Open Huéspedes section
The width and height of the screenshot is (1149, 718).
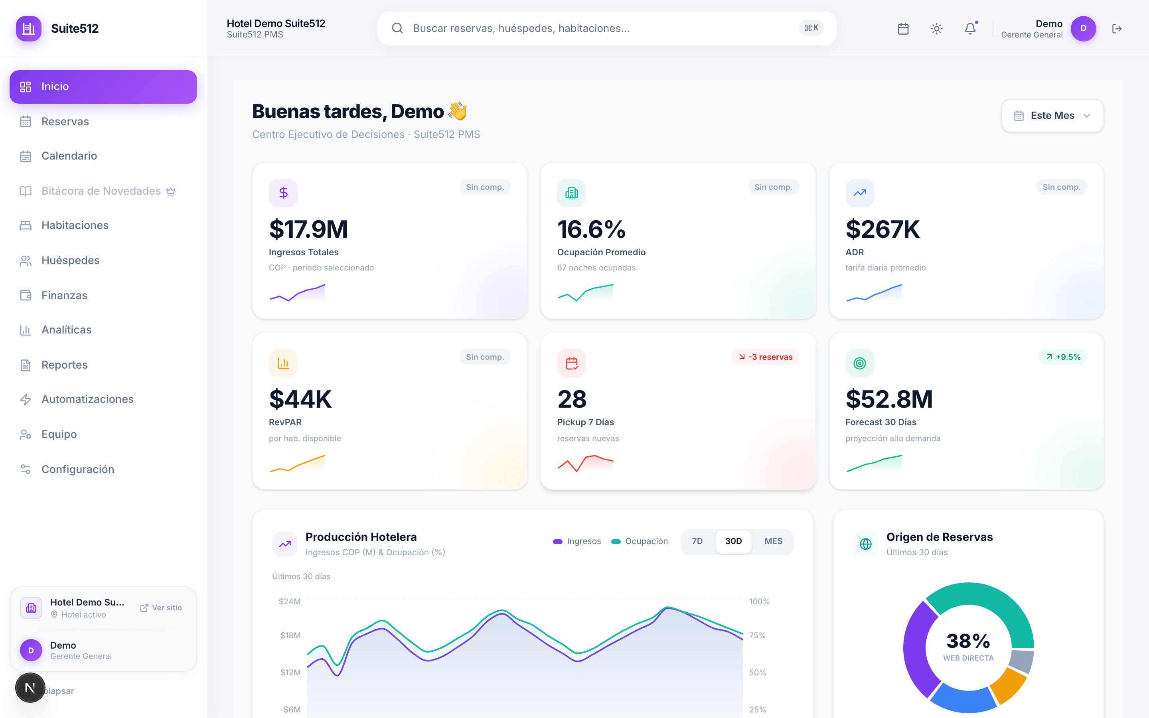click(103, 260)
